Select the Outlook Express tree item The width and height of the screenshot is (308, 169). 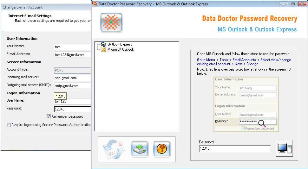click(120, 44)
